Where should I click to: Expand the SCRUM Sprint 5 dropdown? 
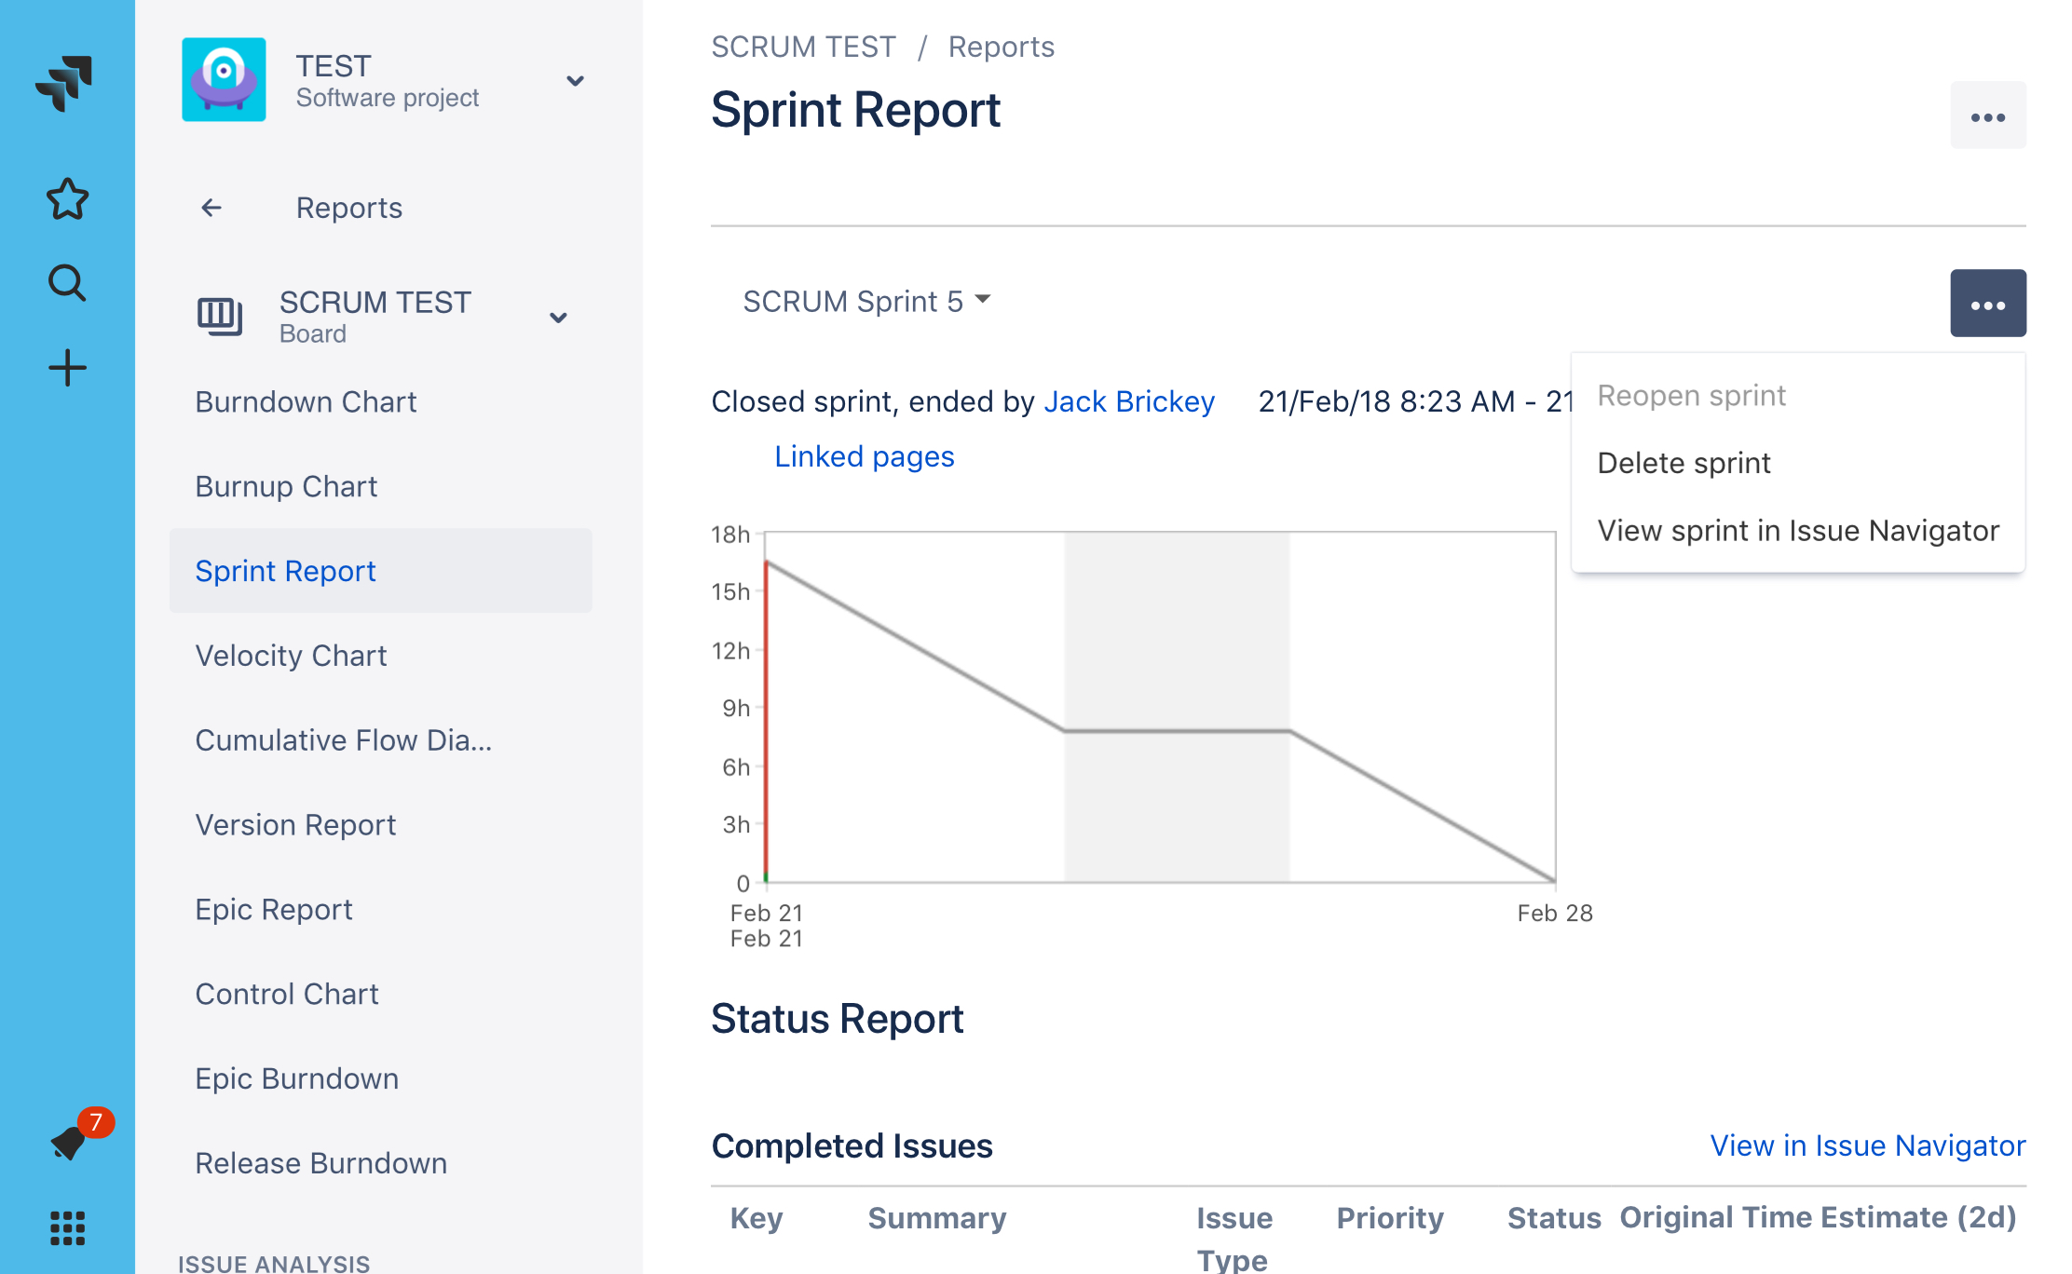click(x=866, y=300)
